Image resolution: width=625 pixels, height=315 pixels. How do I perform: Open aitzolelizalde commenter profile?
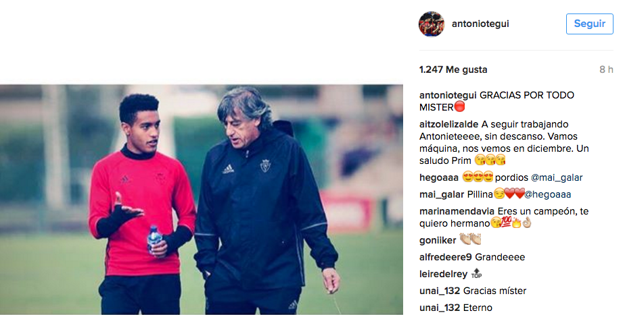pos(449,125)
